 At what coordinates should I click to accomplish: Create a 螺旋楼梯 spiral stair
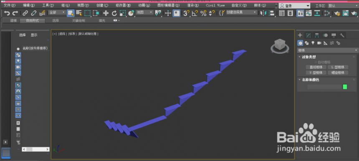338,72
